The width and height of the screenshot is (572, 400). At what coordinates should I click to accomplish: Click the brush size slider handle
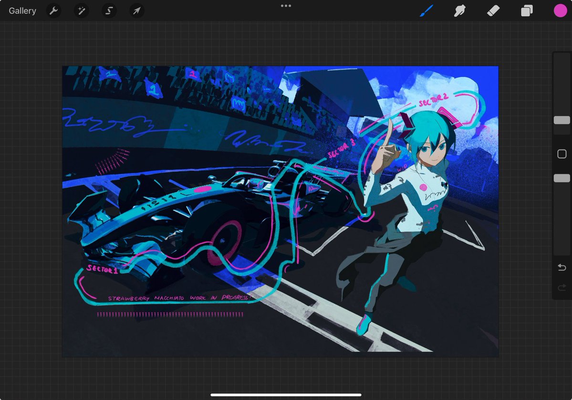562,120
